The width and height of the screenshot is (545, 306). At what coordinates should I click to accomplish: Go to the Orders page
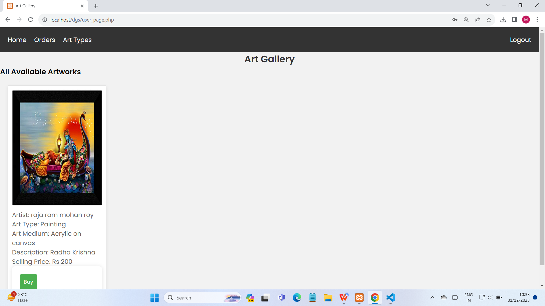[44, 40]
